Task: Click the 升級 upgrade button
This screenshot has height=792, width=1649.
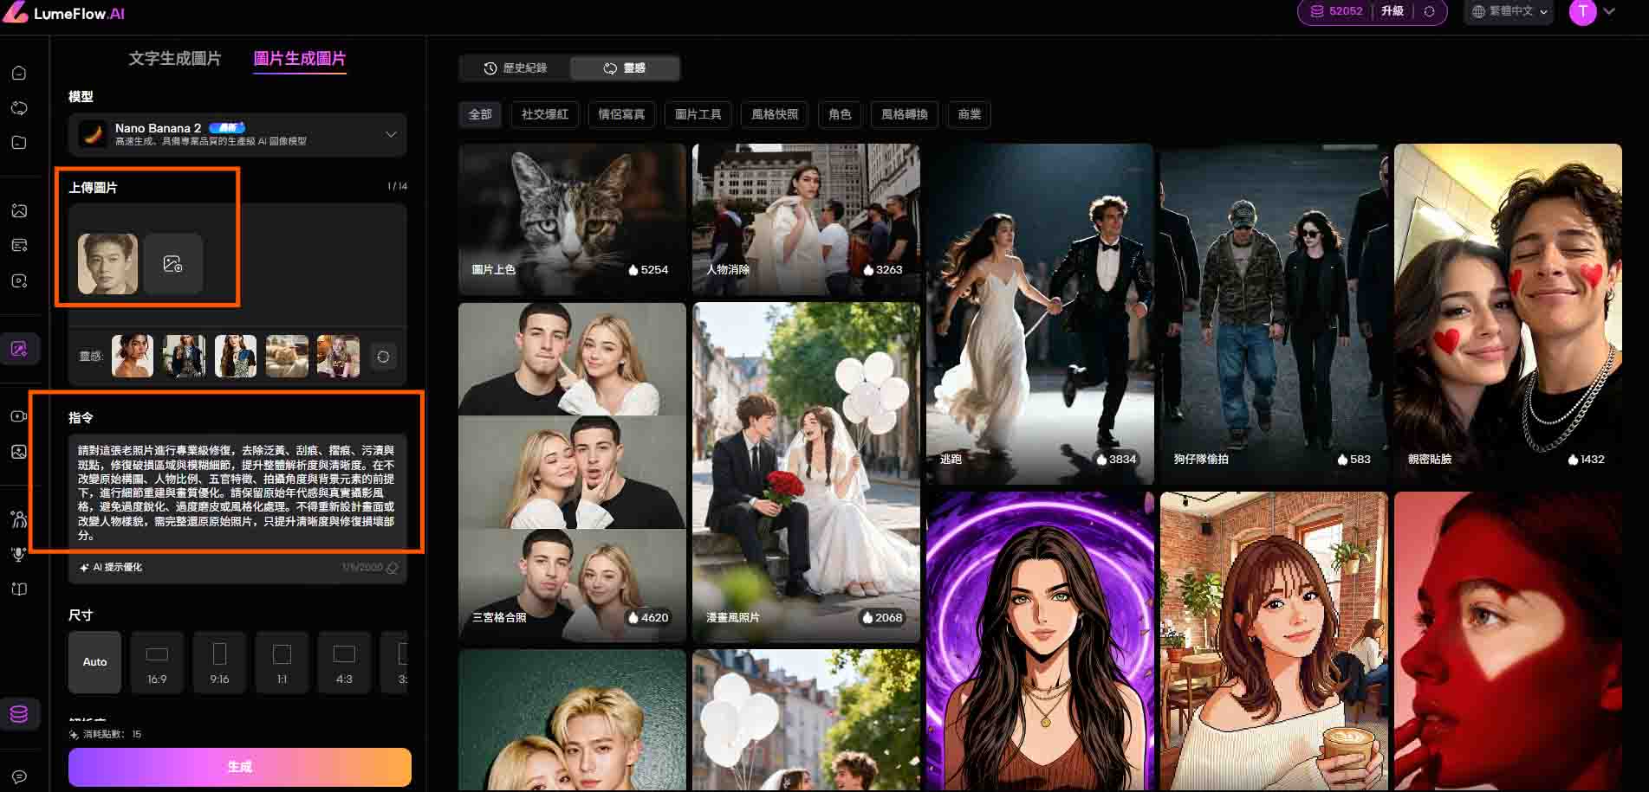Action: pos(1392,11)
